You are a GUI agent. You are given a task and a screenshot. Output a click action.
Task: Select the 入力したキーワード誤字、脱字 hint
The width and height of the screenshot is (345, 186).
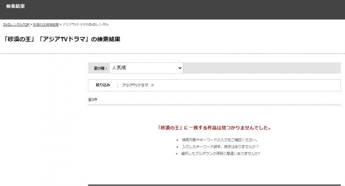click(x=220, y=147)
